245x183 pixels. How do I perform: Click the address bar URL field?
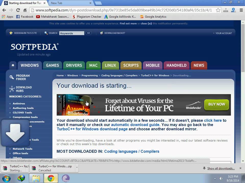click(x=124, y=10)
